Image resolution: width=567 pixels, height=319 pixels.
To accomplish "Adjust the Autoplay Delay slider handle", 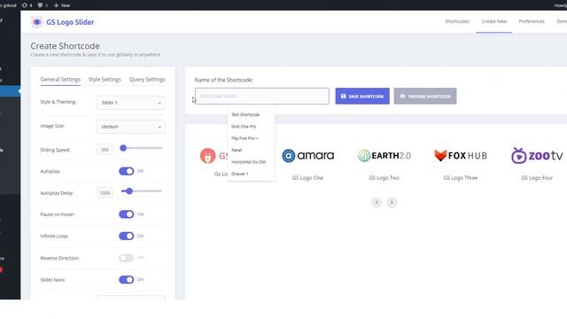I will click(x=129, y=191).
